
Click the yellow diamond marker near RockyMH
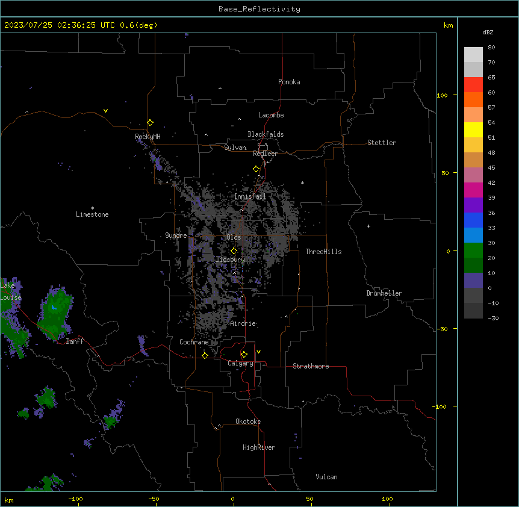(151, 123)
